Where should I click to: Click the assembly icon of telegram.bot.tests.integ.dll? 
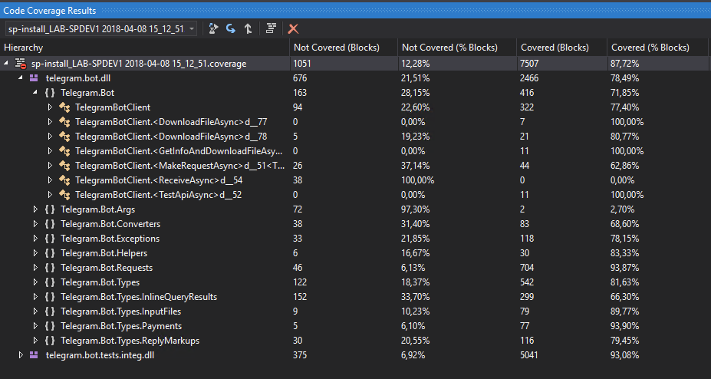click(x=34, y=355)
